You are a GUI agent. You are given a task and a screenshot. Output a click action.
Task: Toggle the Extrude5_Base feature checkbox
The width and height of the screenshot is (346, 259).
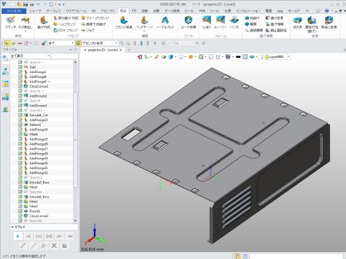tap(20, 182)
